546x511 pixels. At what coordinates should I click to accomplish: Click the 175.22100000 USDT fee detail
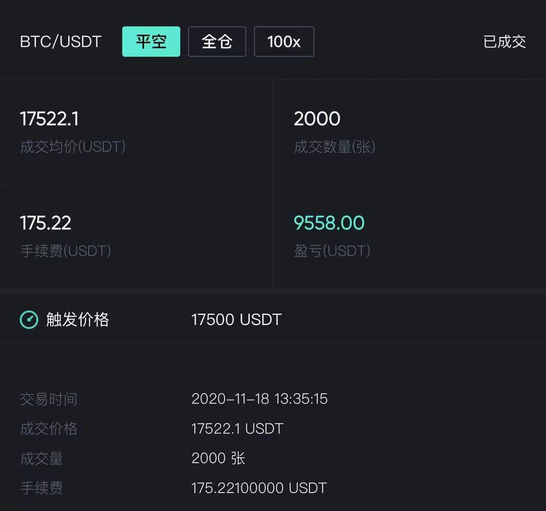(x=259, y=488)
